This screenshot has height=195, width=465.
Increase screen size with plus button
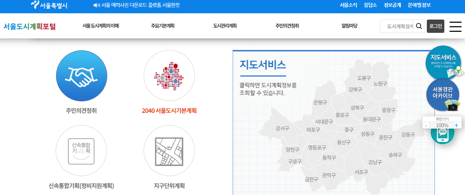point(456,125)
